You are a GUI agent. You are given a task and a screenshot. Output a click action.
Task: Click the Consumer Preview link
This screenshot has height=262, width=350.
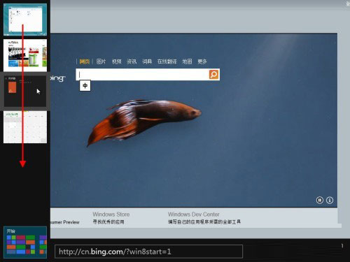point(65,222)
